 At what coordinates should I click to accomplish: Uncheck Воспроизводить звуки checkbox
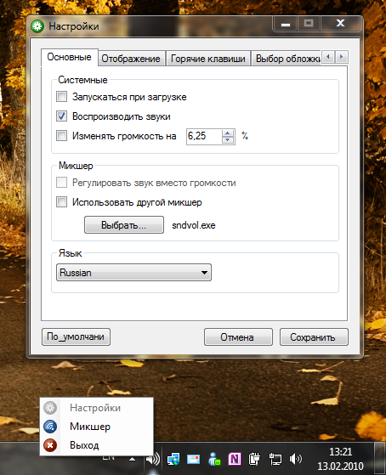[x=61, y=116]
